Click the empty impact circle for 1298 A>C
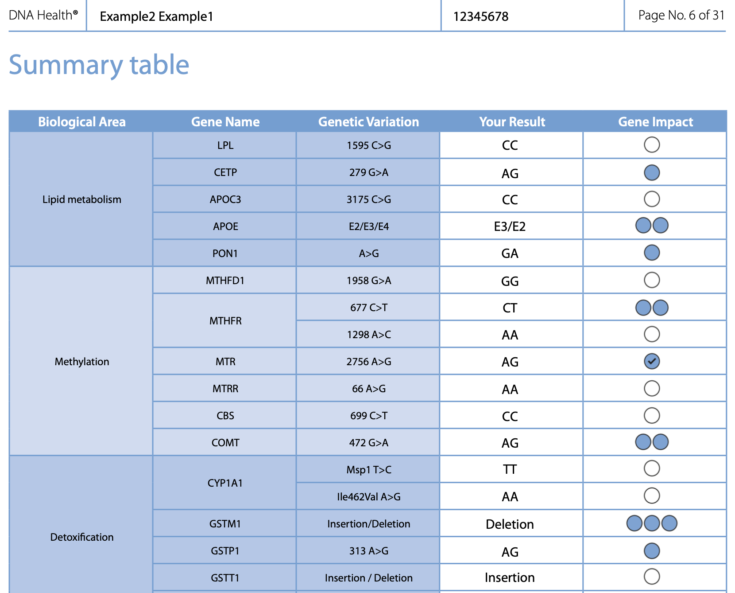This screenshot has width=735, height=593. [x=652, y=334]
